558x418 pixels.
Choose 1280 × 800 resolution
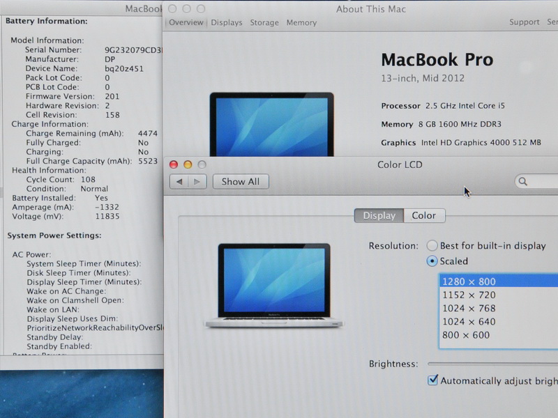499,281
